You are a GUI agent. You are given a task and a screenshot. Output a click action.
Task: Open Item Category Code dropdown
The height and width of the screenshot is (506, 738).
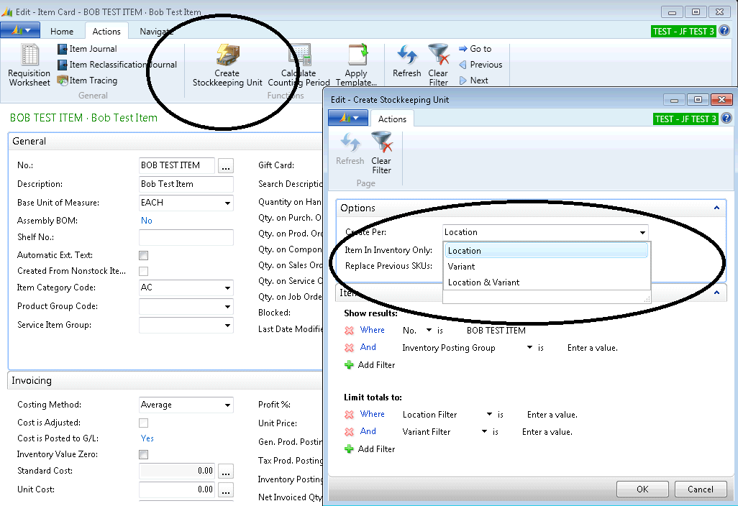227,287
